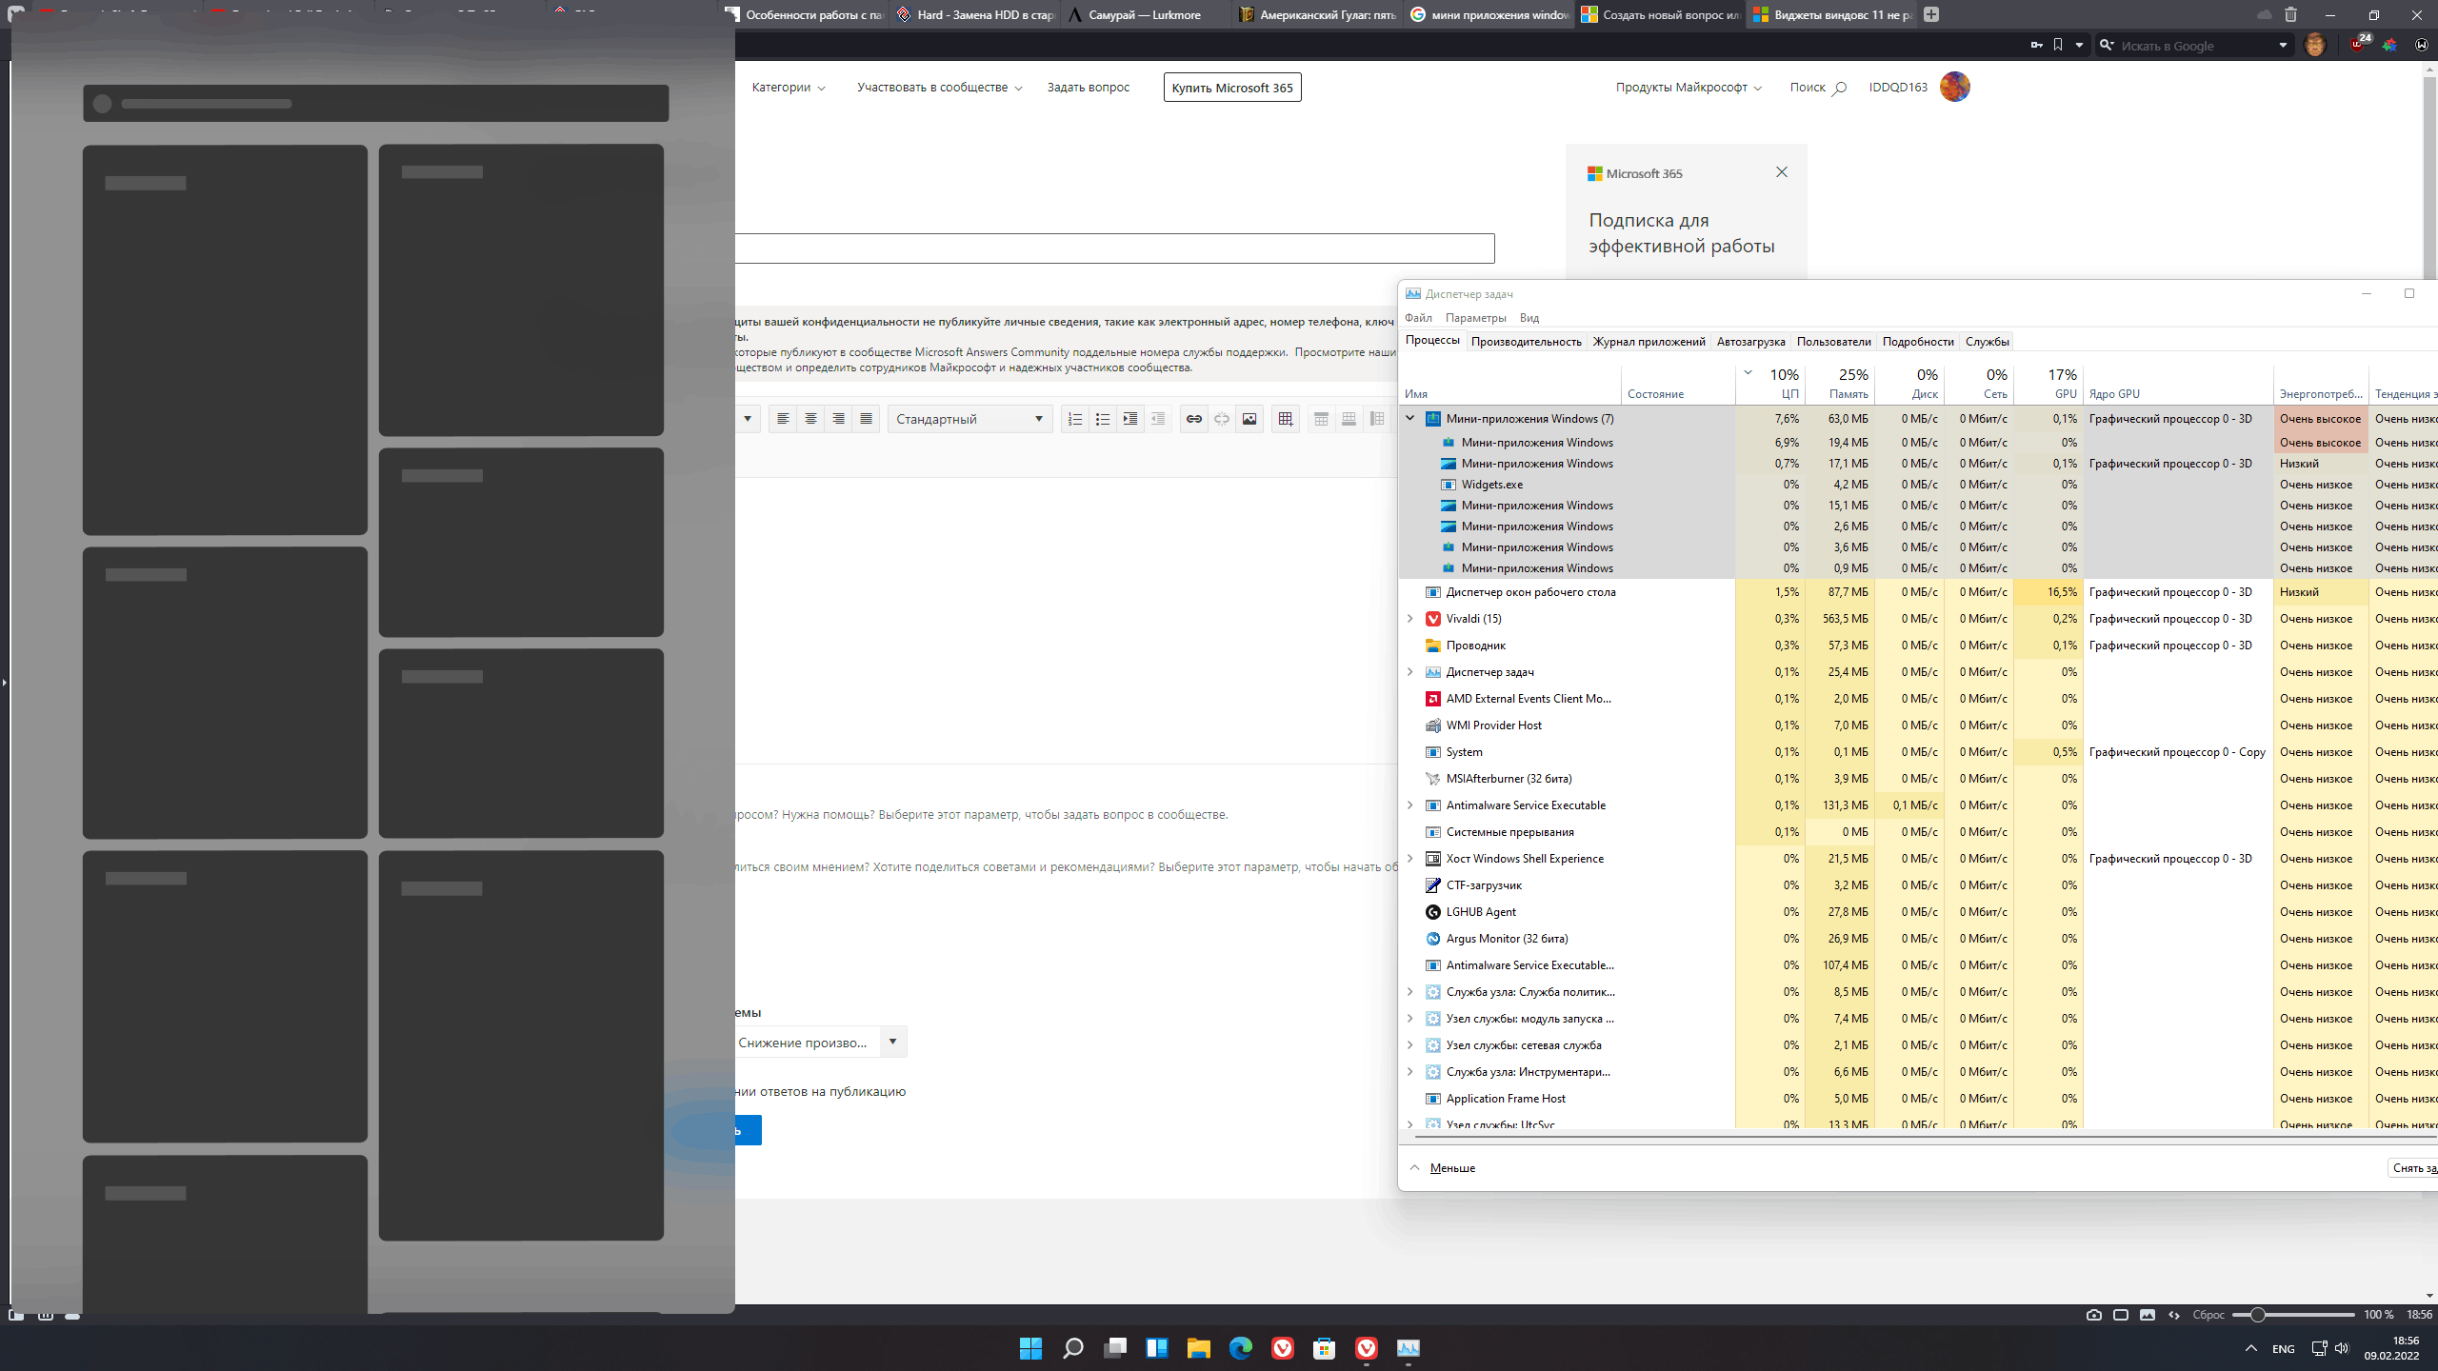
Task: Open the Снижение произво... topic dropdown
Action: (x=820, y=1042)
